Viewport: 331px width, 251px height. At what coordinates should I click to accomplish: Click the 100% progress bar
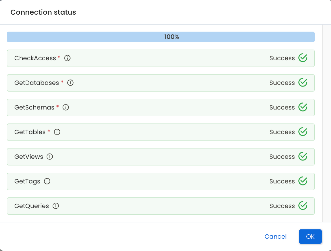[161, 37]
